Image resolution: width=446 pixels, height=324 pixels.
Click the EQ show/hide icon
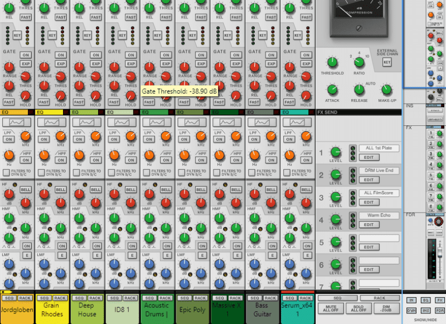[426, 300]
